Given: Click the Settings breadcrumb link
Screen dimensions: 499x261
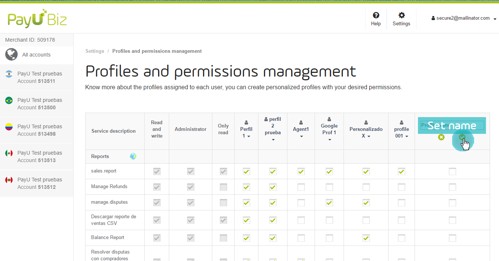Looking at the screenshot, I should pos(95,51).
